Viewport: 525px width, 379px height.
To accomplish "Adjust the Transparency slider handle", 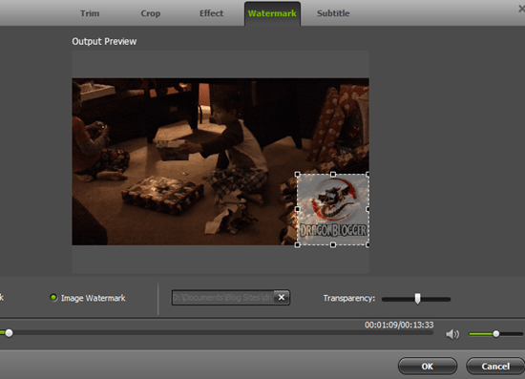I will [x=417, y=299].
